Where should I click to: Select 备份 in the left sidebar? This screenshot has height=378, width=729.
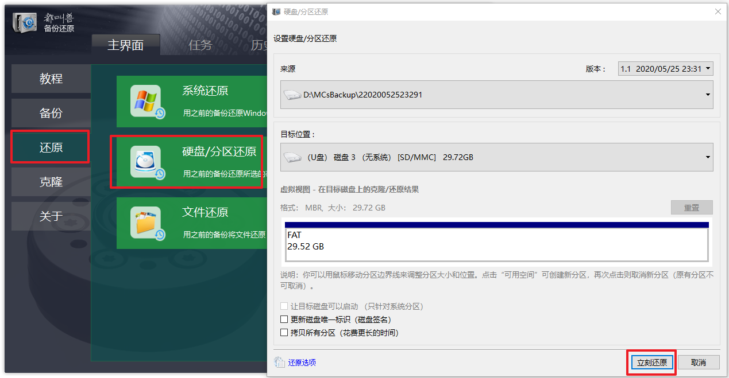click(51, 113)
